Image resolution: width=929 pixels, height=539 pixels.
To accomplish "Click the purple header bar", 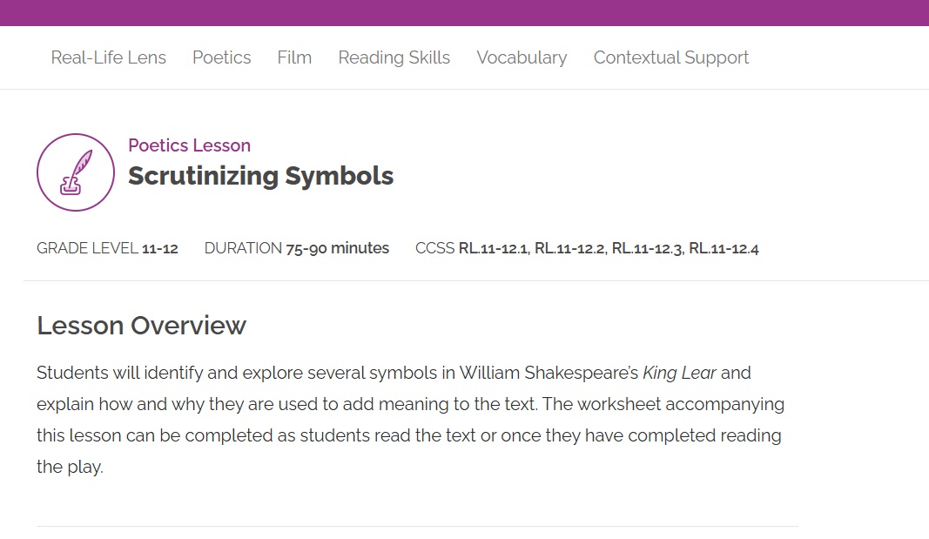I will click(464, 12).
